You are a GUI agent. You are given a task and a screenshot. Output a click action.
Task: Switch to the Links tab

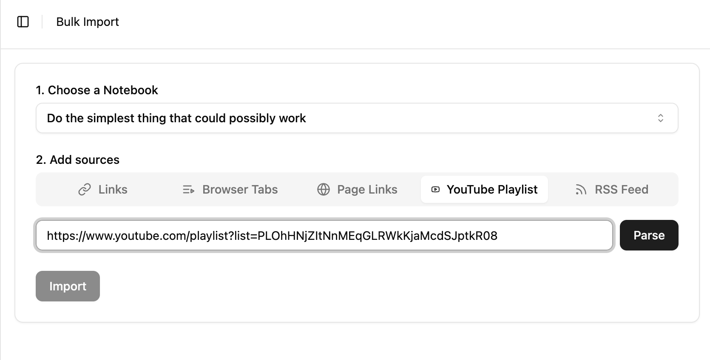(x=102, y=189)
